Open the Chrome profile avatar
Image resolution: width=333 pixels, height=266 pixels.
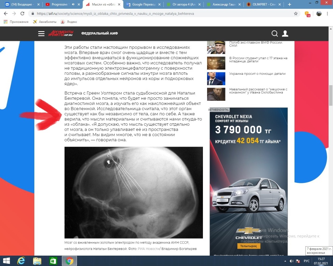(x=319, y=14)
